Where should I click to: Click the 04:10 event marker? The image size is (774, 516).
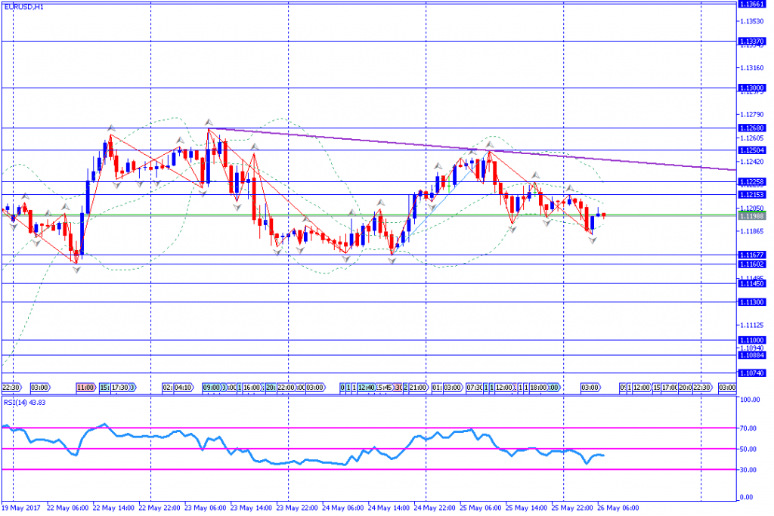[x=183, y=388]
